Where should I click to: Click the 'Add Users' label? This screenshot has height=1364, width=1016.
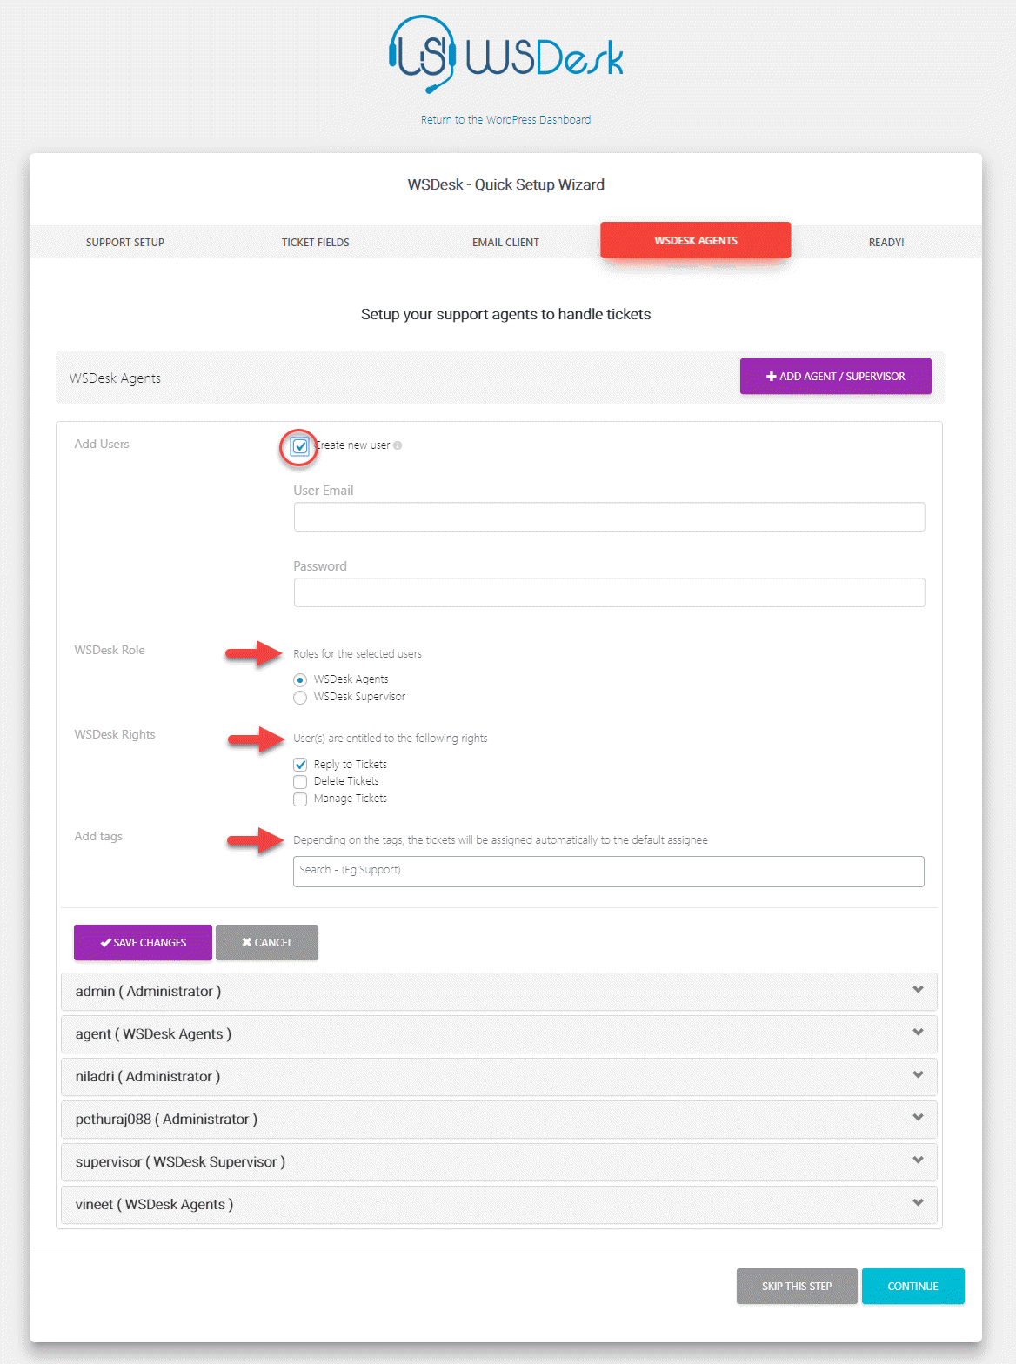click(102, 444)
